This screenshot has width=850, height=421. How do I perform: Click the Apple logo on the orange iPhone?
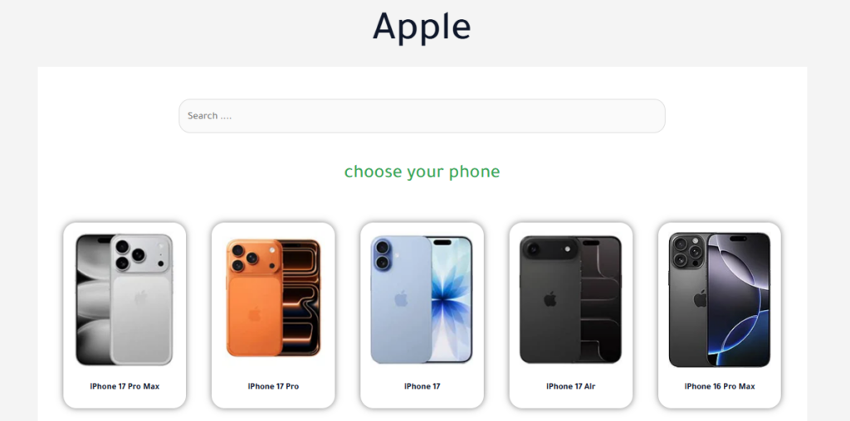click(254, 313)
